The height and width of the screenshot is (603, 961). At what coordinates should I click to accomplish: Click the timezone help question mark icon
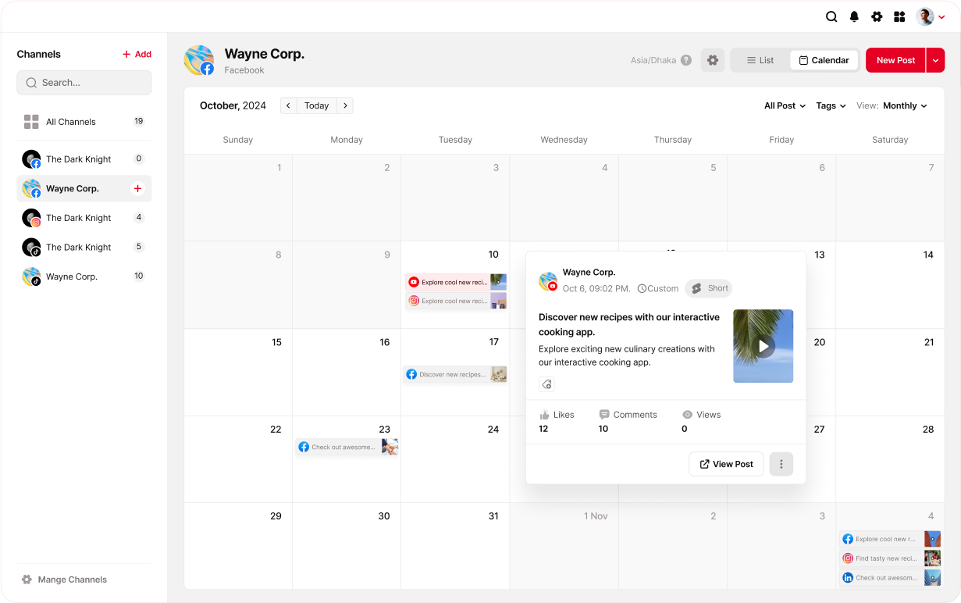[685, 60]
